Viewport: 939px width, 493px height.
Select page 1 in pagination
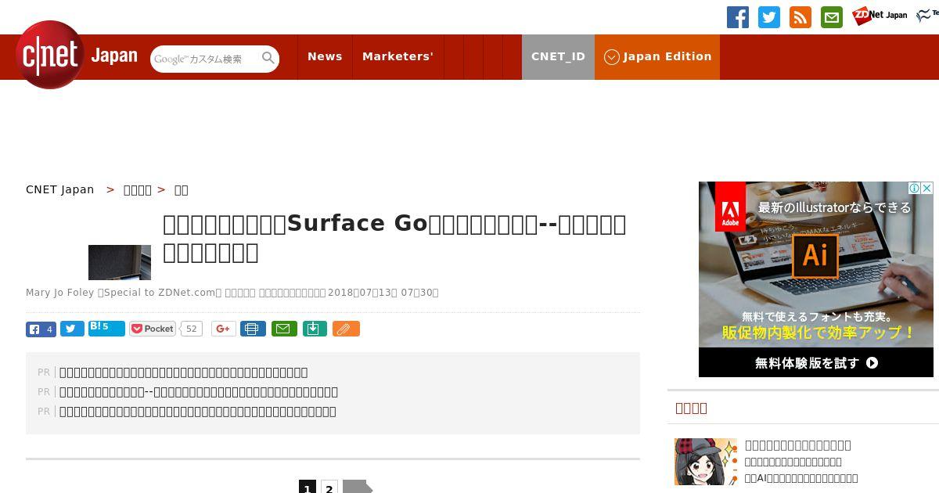click(x=308, y=488)
